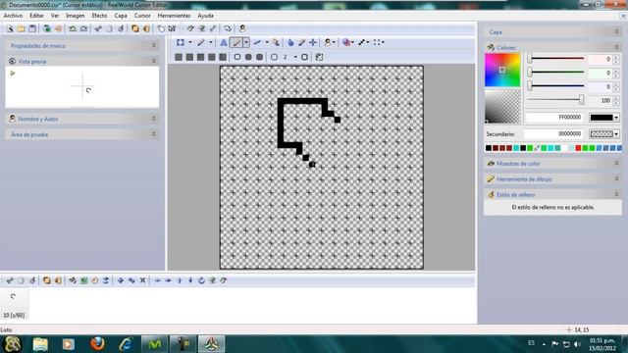Image resolution: width=628 pixels, height=353 pixels.
Task: Click the blue down arrow in bottom toolbar
Action: coord(190,280)
